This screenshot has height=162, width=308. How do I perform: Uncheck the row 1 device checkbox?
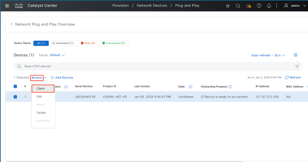(x=15, y=97)
